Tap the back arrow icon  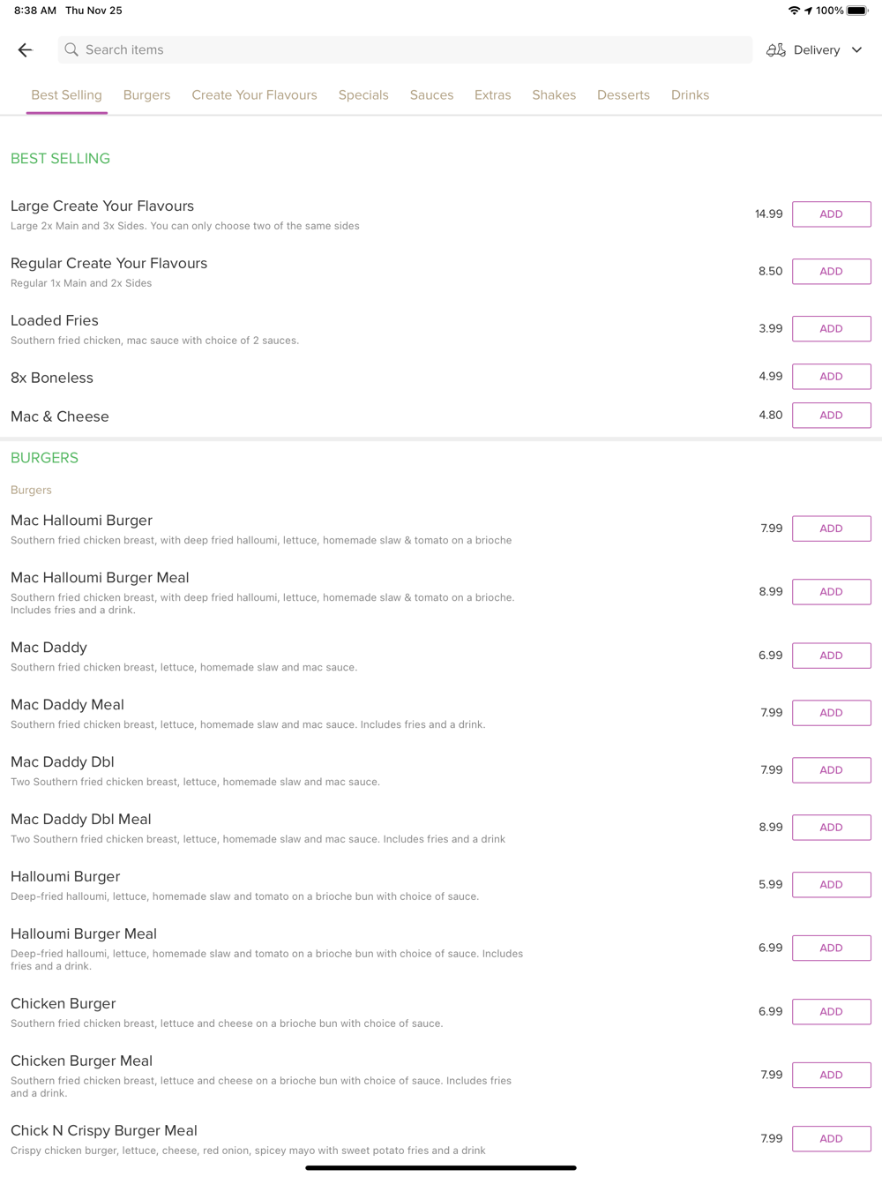[x=25, y=50]
